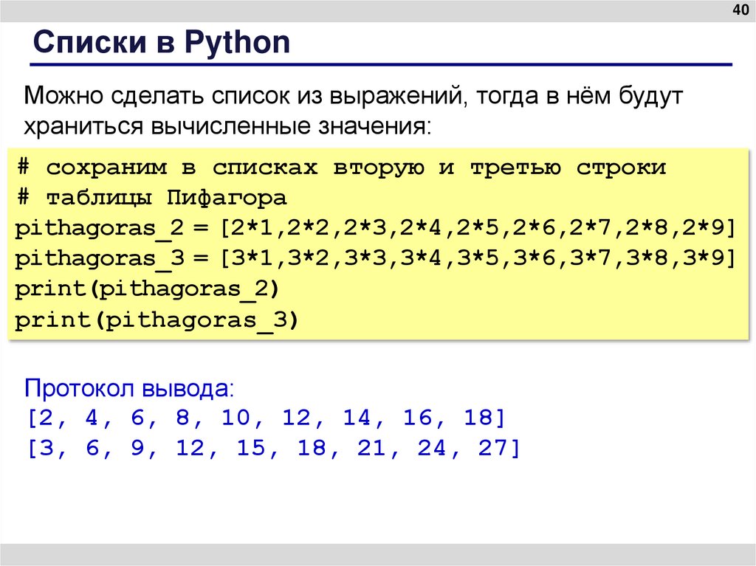756x566 pixels.
Task: Click the expression 3*9 in the second list
Action: click(712, 259)
